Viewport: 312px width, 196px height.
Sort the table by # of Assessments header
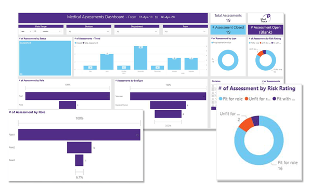click(x=271, y=82)
